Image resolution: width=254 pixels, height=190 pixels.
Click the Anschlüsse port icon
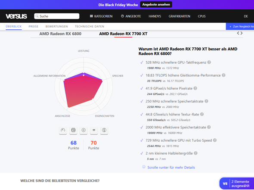pos(94,131)
